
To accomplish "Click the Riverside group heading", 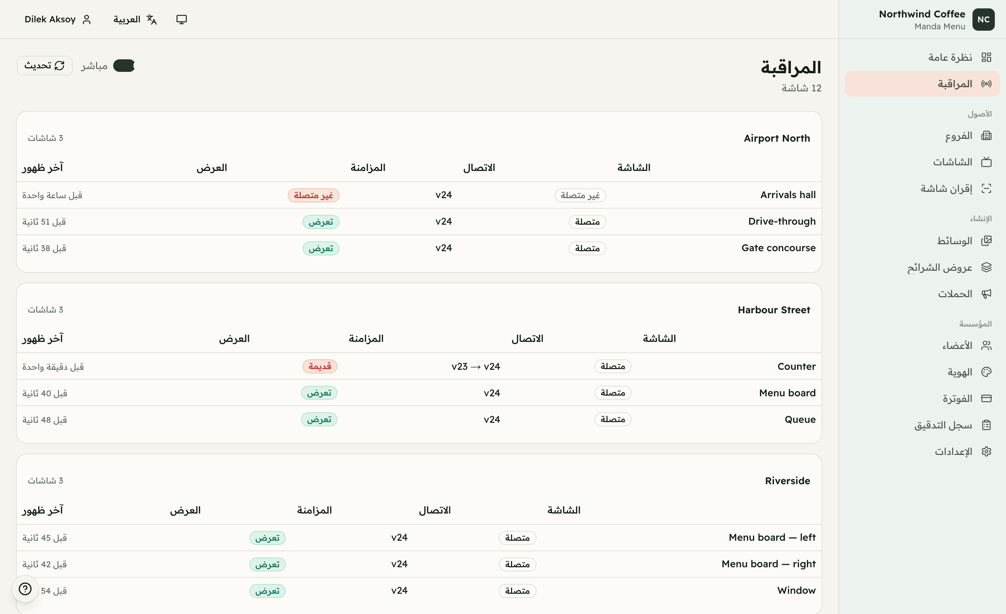I will (788, 481).
